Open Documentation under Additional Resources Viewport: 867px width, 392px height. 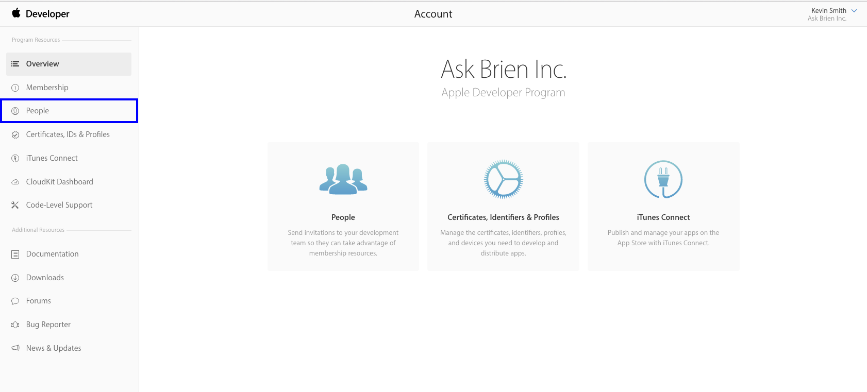click(69, 254)
